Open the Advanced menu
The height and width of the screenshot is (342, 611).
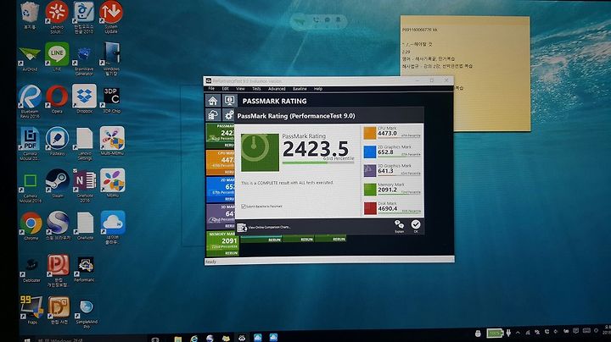pyautogui.click(x=277, y=89)
